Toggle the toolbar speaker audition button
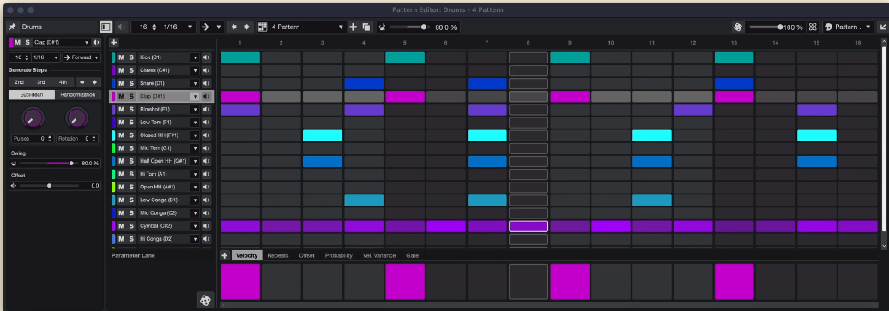 121,27
